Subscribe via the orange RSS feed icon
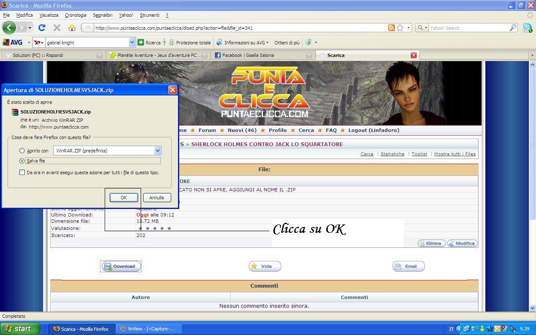 tap(392, 28)
